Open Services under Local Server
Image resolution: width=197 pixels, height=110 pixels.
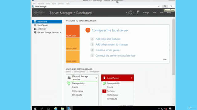pos(111,91)
